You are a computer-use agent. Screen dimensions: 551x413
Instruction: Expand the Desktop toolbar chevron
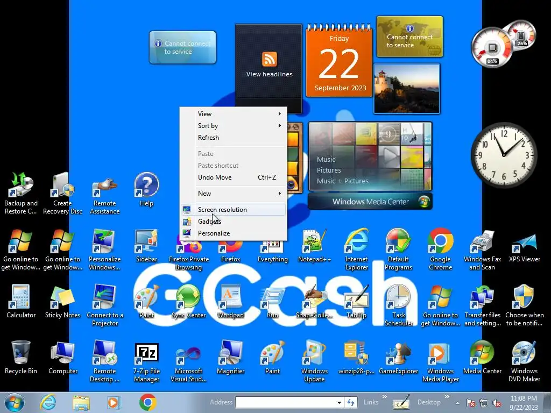pyautogui.click(x=447, y=397)
